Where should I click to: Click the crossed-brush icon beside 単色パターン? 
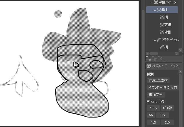point(156,2)
